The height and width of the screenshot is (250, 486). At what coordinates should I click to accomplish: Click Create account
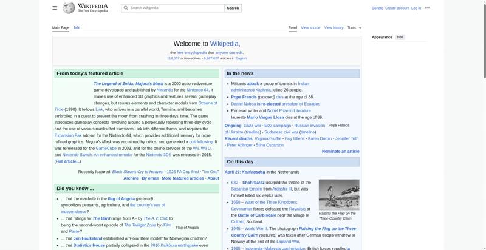(397, 8)
